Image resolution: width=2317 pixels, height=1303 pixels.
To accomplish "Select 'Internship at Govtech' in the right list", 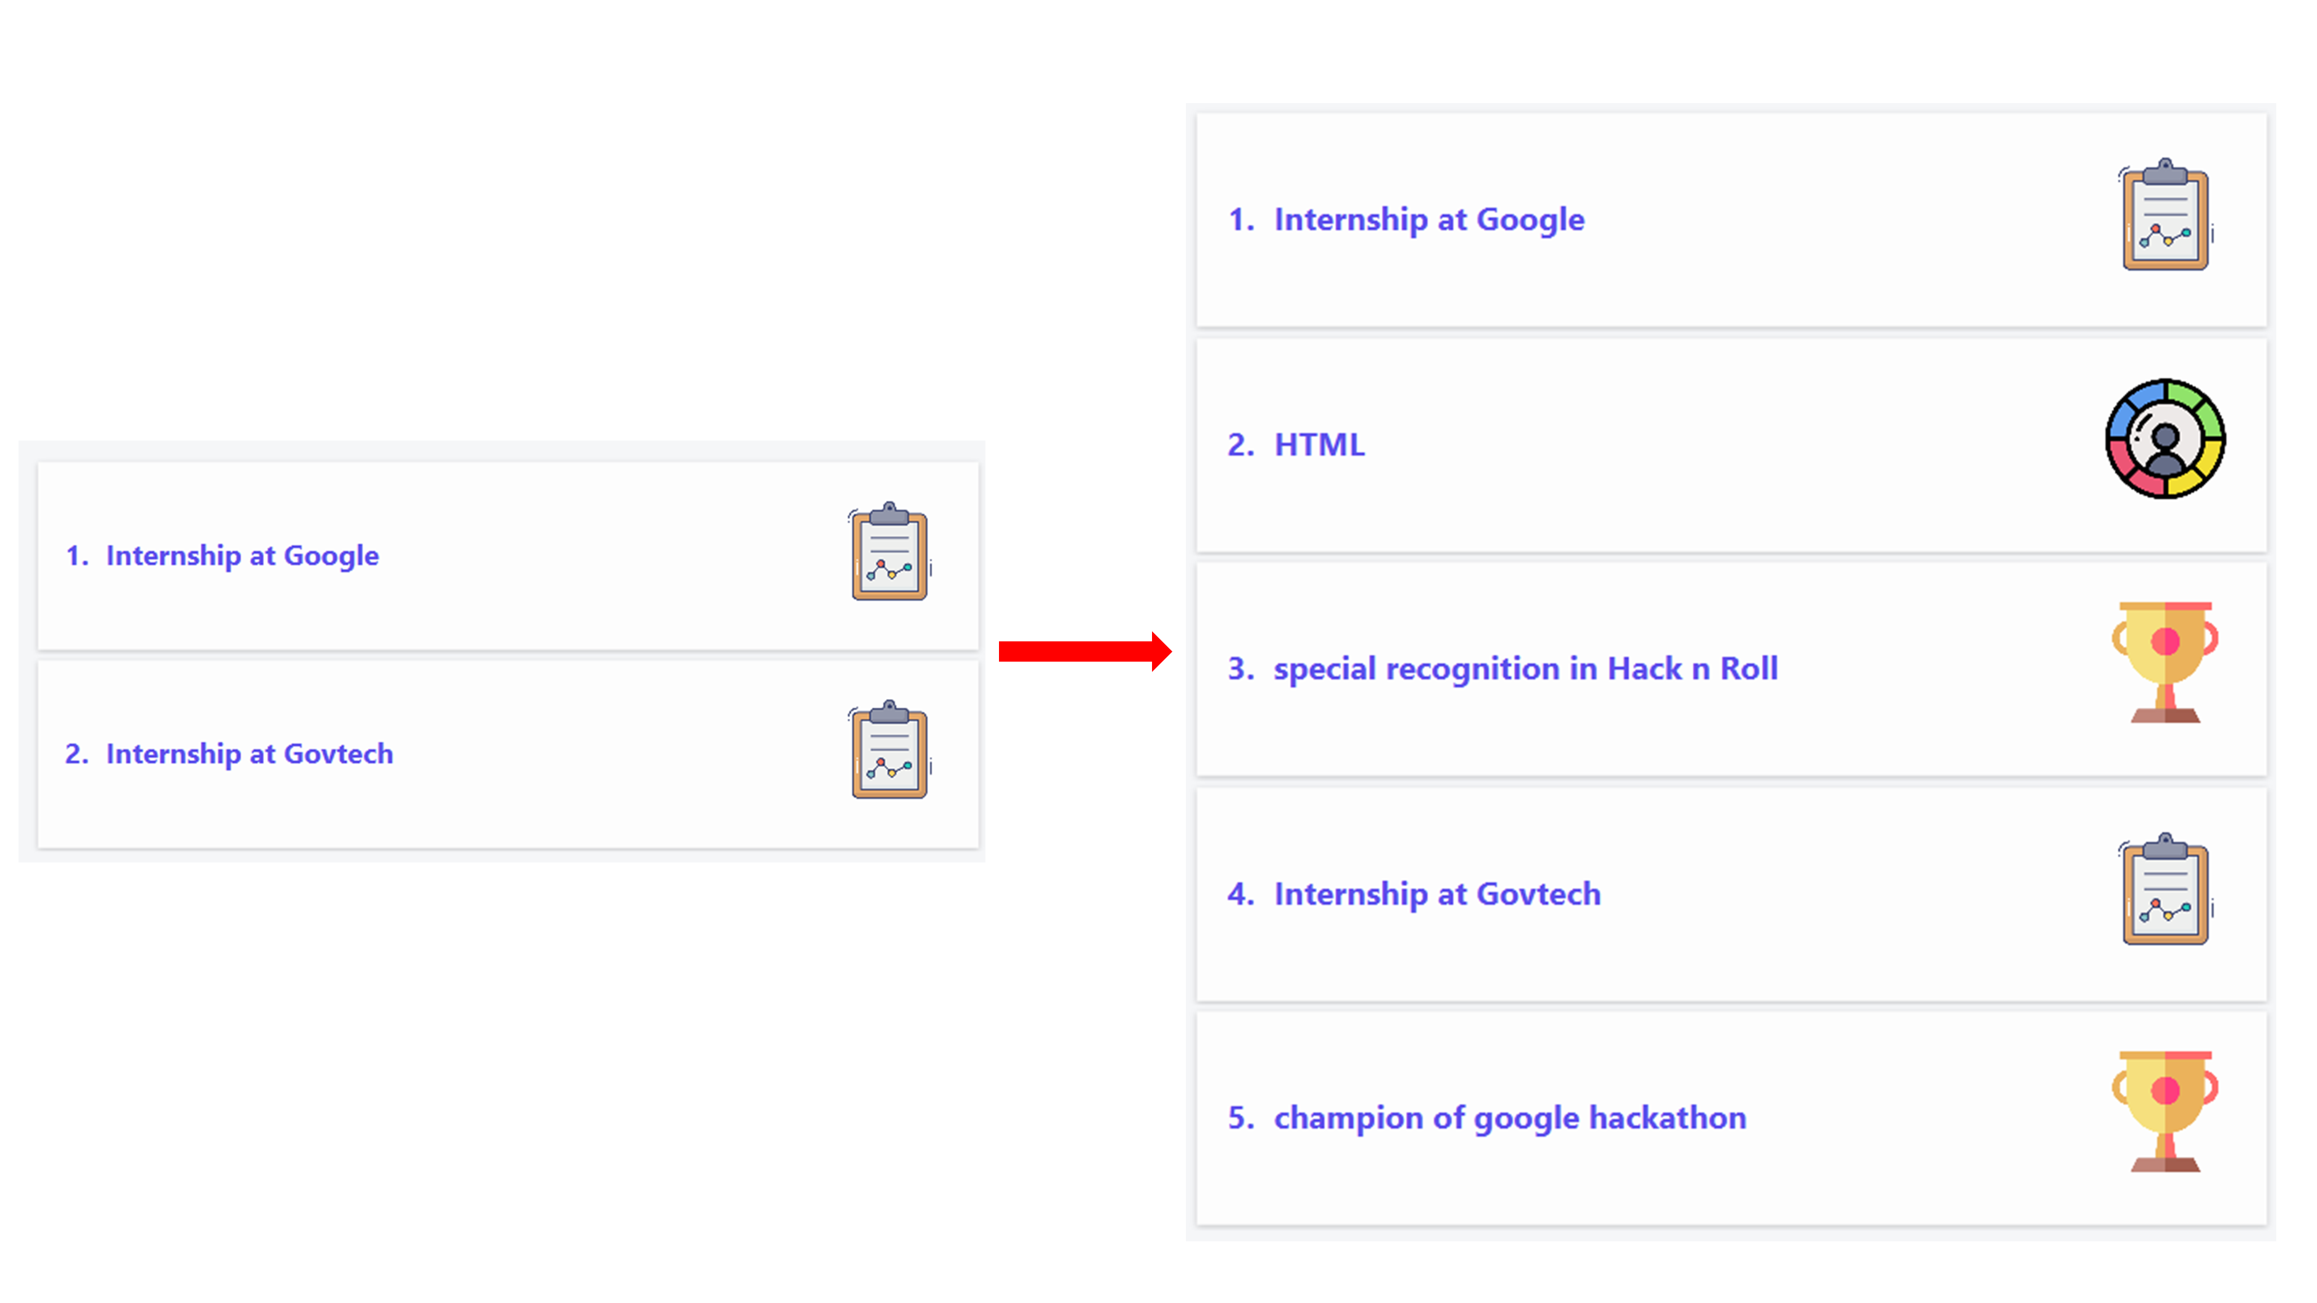I will 1437,894.
